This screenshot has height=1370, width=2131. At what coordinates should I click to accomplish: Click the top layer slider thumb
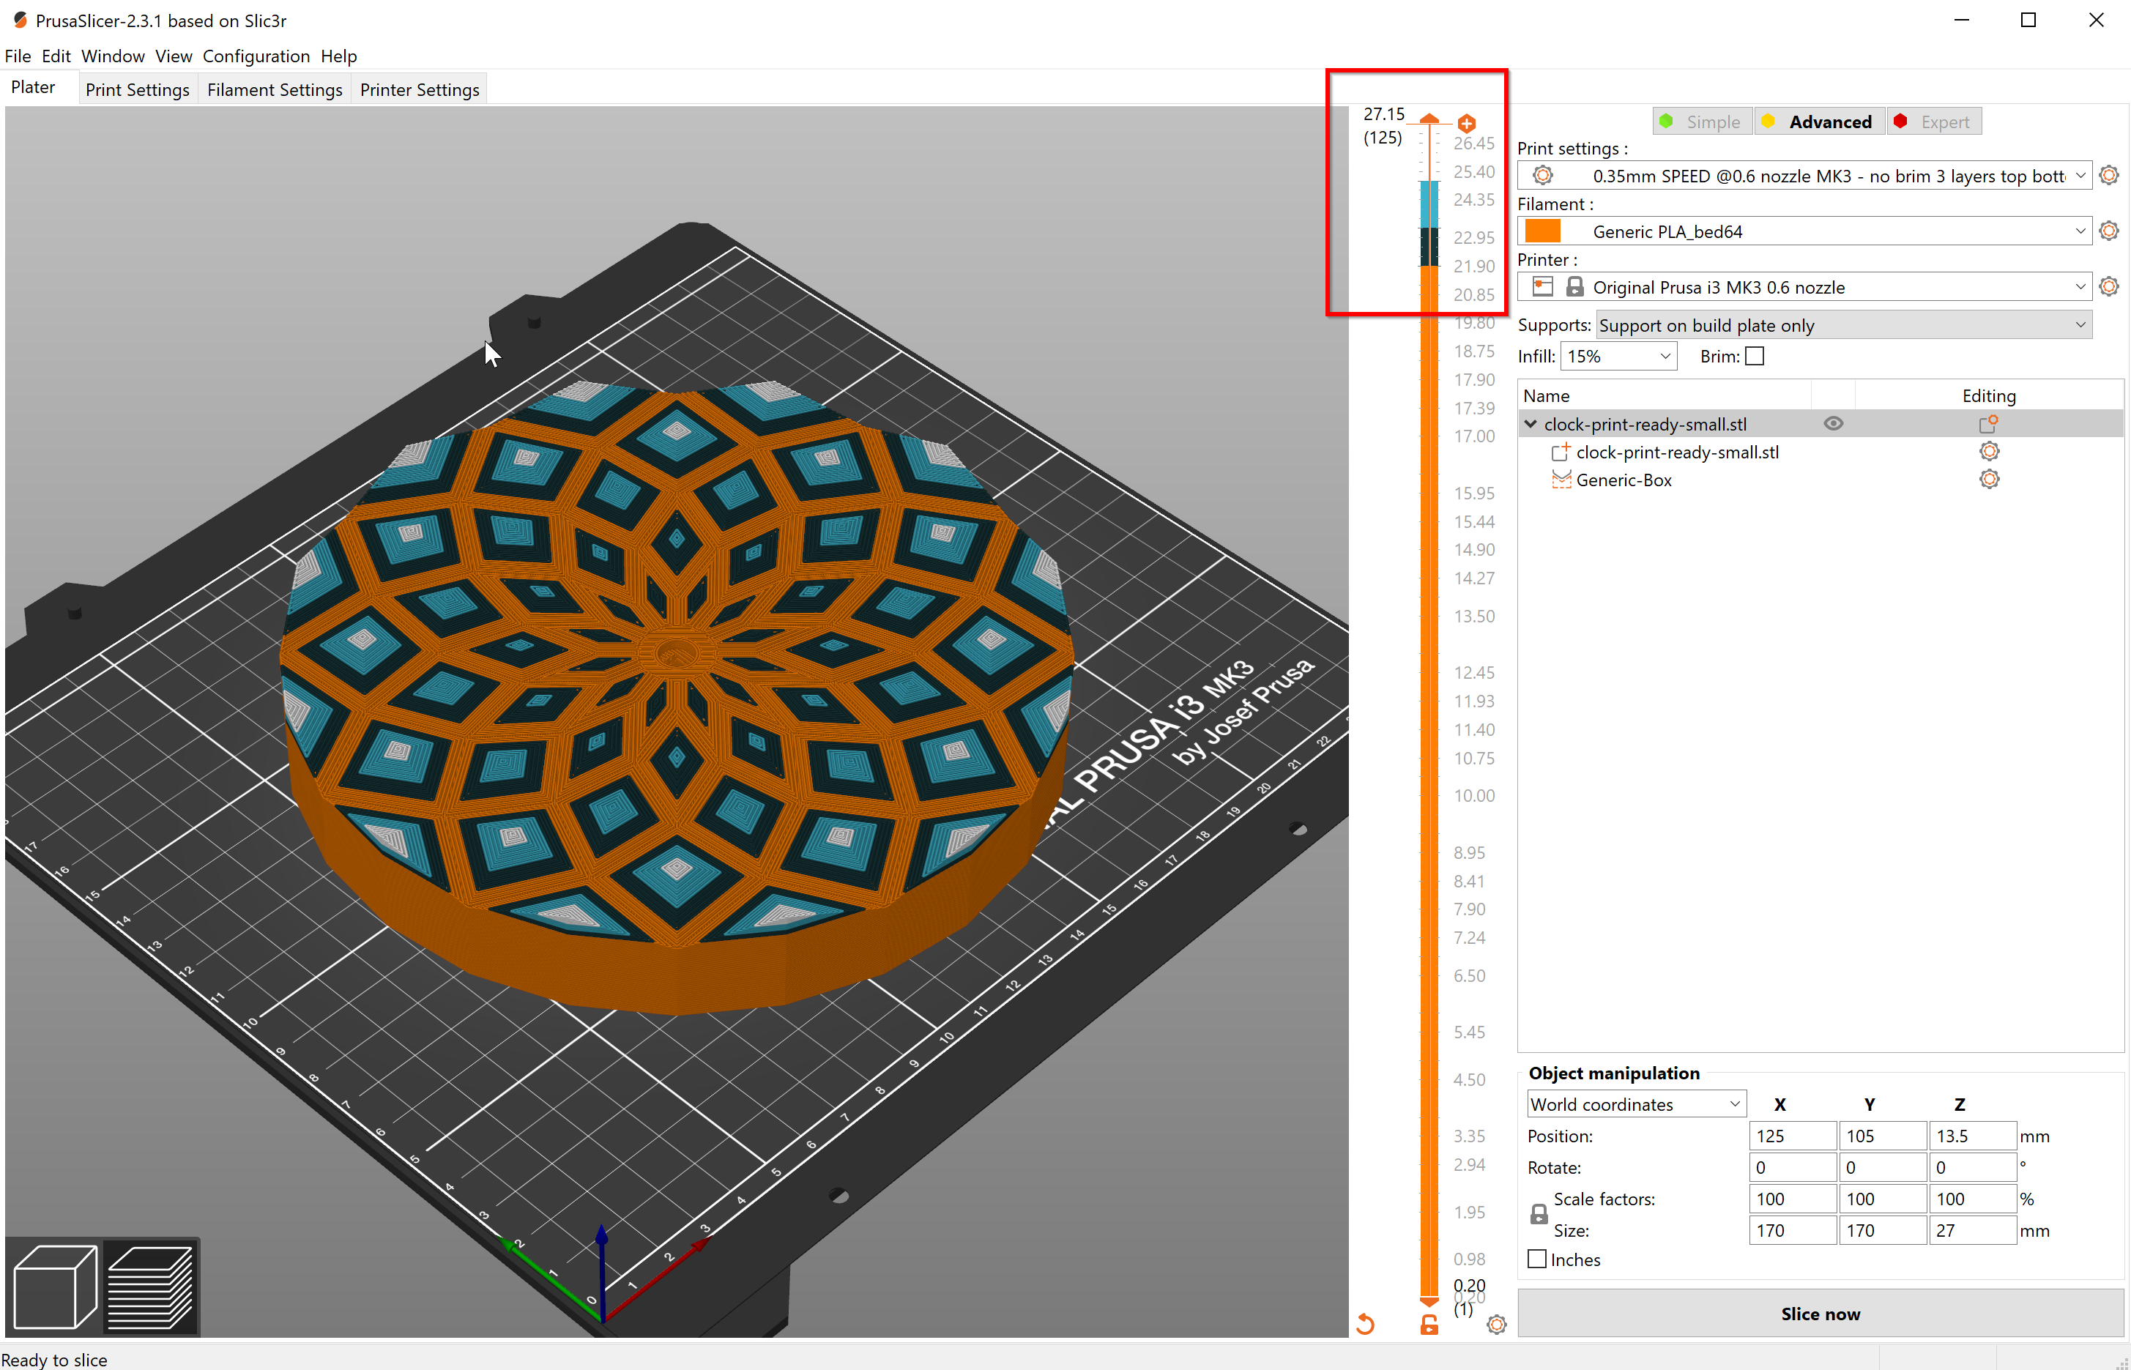(1429, 119)
